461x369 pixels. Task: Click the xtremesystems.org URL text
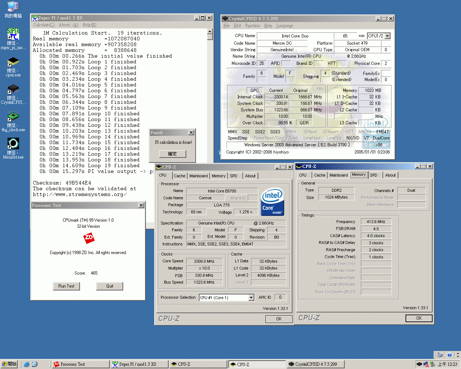80,195
